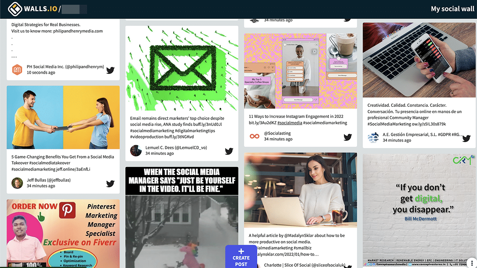The image size is (477, 268).
Task: Click Twitter icon on Jeff Bullas post
Action: [110, 183]
